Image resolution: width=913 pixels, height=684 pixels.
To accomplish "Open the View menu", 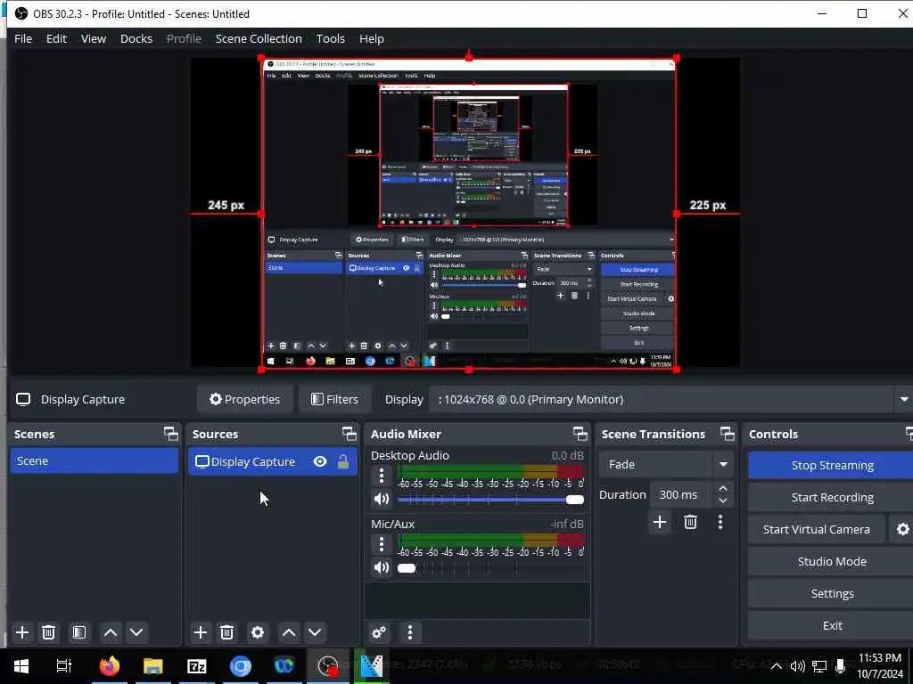I will coord(93,38).
